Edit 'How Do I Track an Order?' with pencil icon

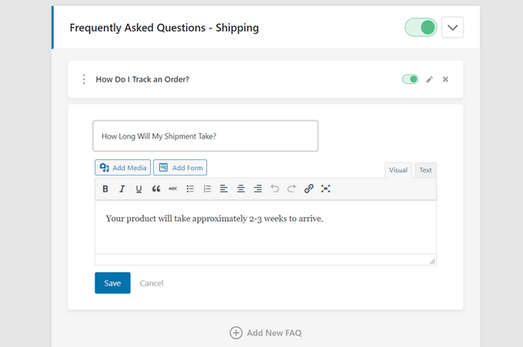tap(430, 79)
